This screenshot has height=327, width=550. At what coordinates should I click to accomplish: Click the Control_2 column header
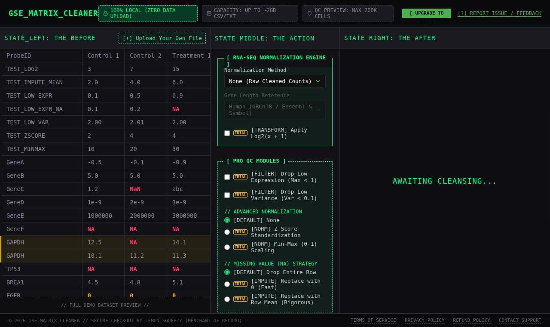tap(146, 56)
